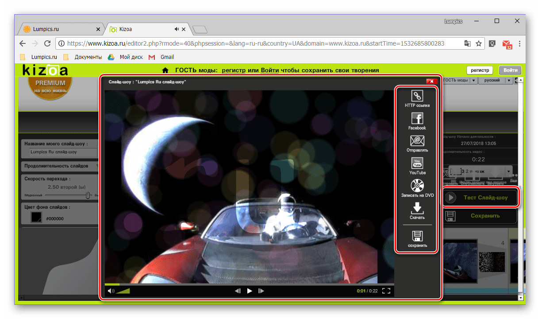Go to Kizoa home icon
The height and width of the screenshot is (319, 542).
point(165,70)
